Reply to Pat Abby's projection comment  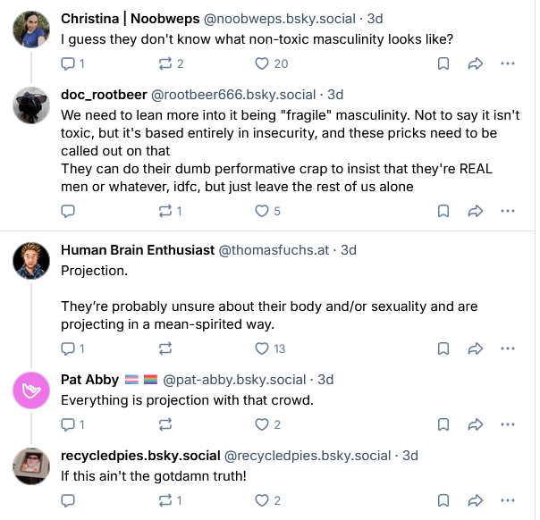[x=68, y=424]
